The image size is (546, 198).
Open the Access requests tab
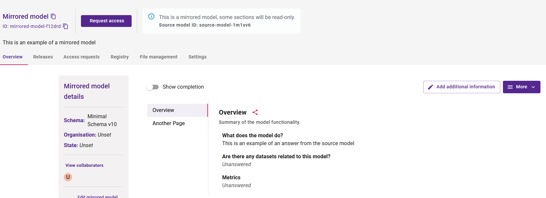tap(82, 57)
